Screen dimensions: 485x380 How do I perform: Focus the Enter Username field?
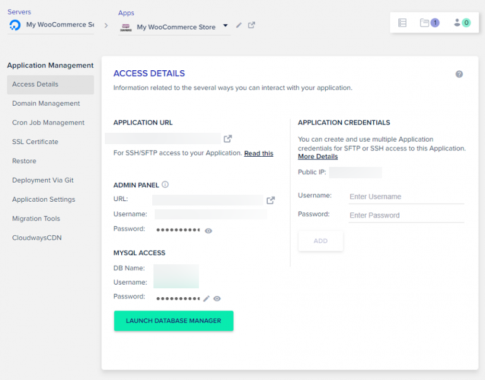(x=406, y=197)
